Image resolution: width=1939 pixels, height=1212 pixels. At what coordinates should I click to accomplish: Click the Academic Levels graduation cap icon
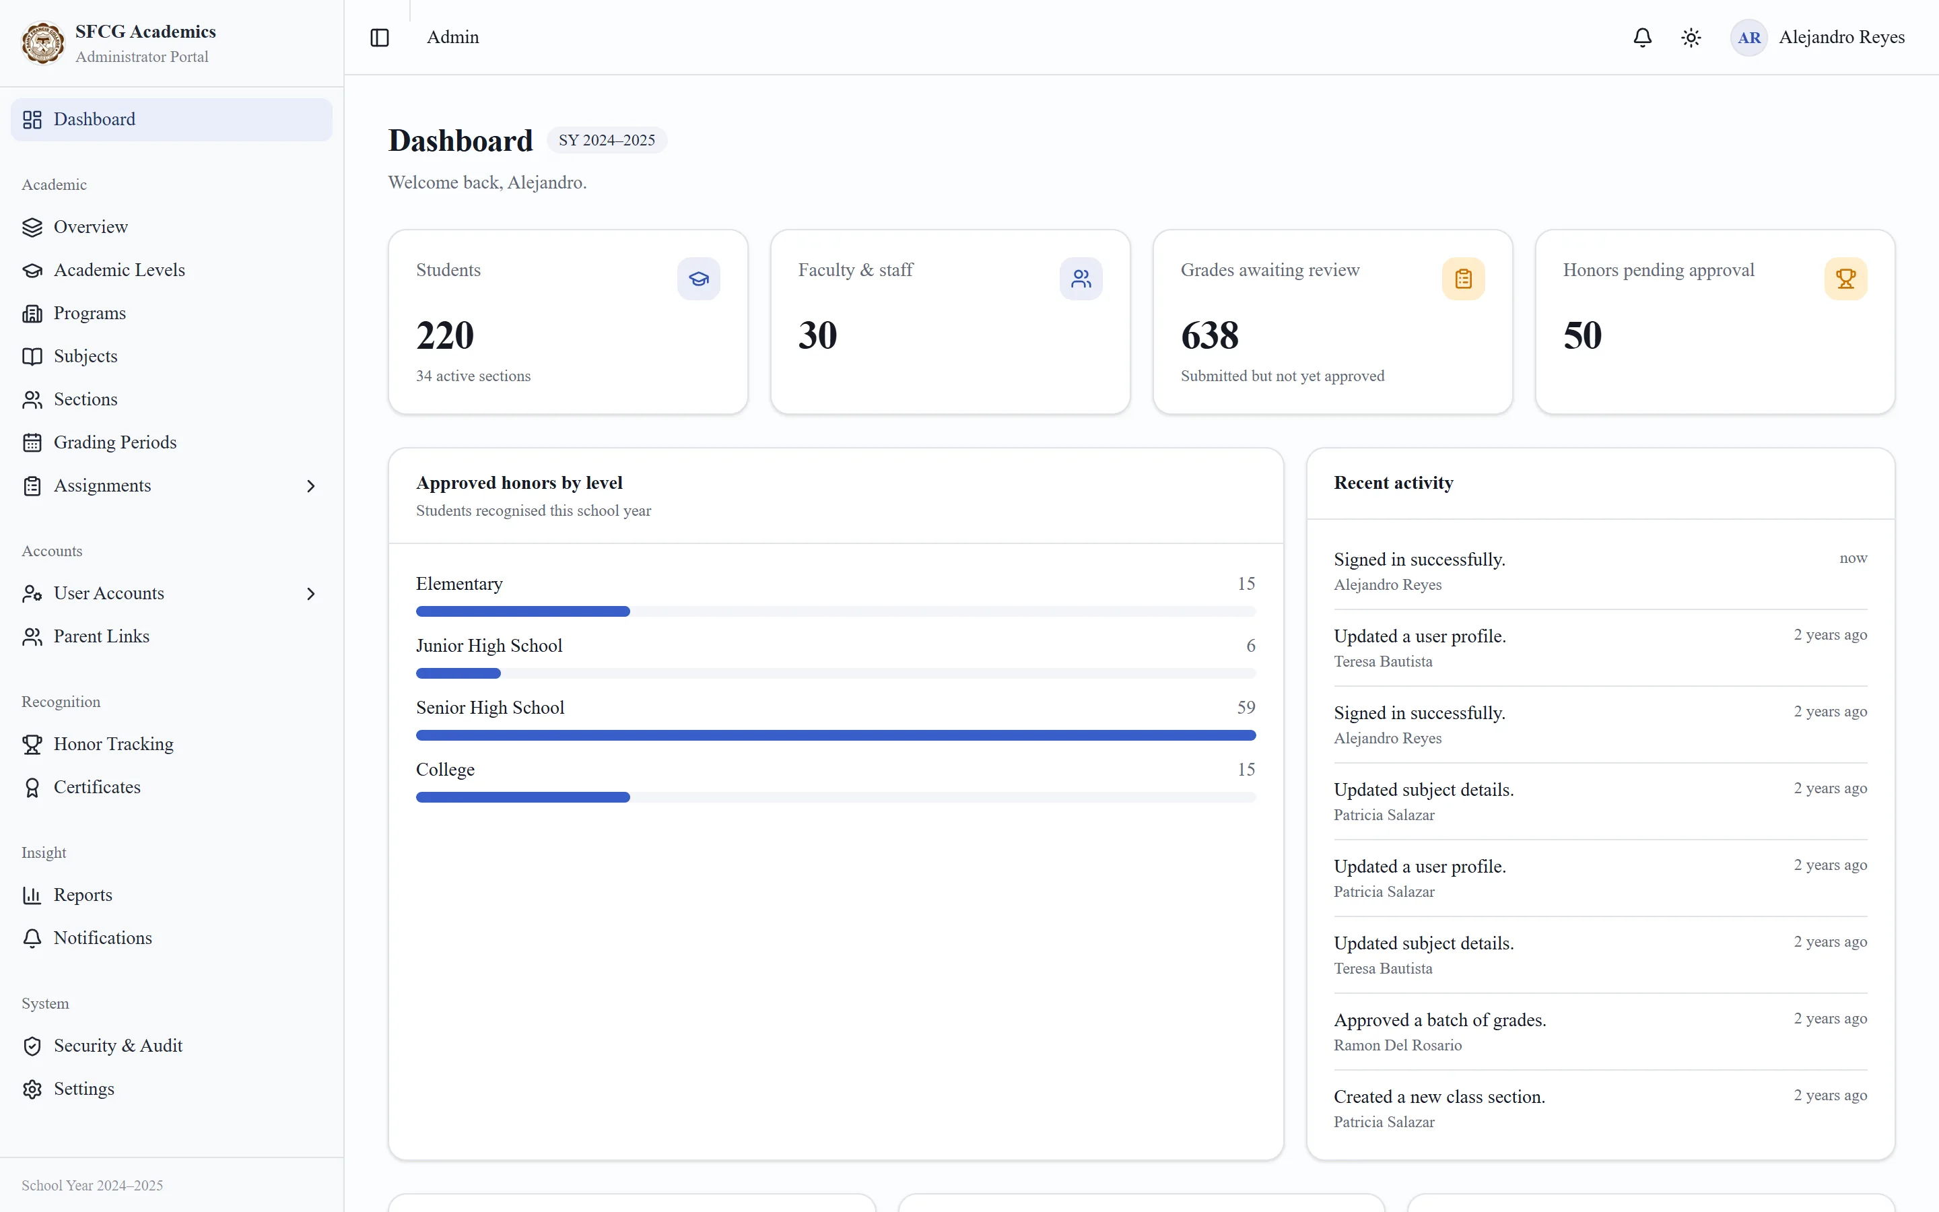[x=32, y=270]
